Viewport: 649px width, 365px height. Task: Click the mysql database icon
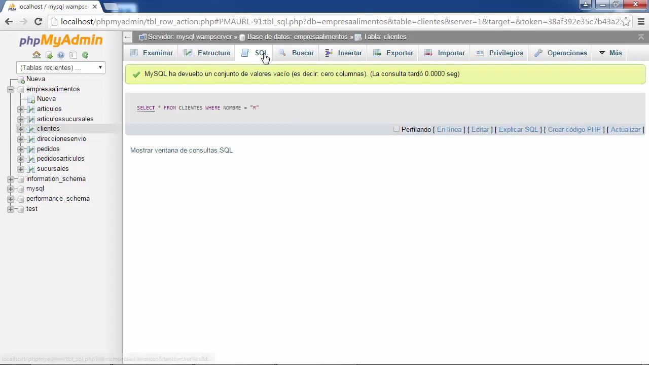click(21, 189)
